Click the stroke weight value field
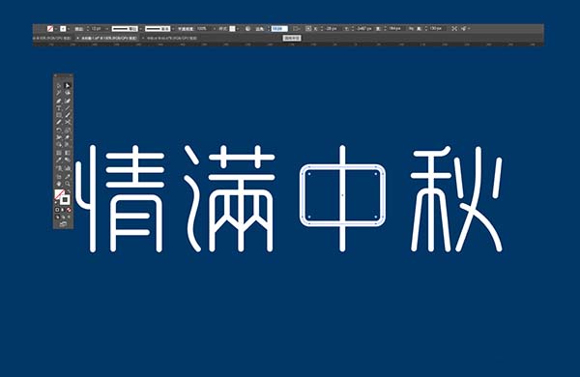This screenshot has width=580, height=377. click(97, 28)
